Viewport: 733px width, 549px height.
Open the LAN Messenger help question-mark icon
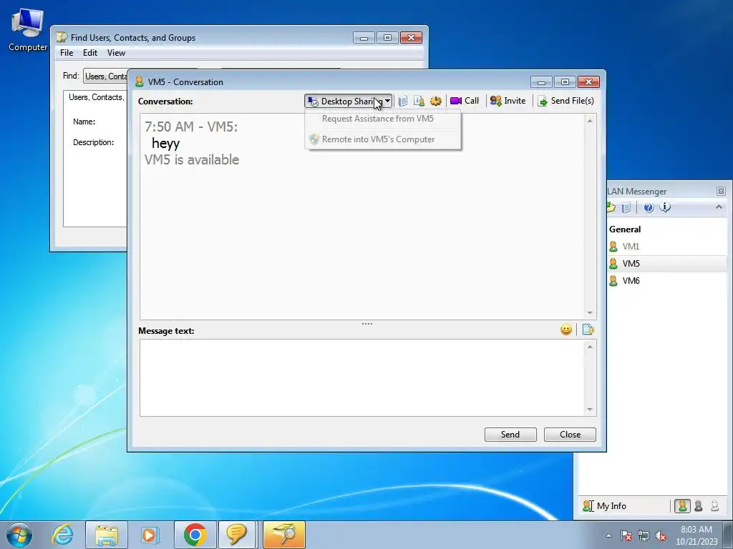click(649, 208)
